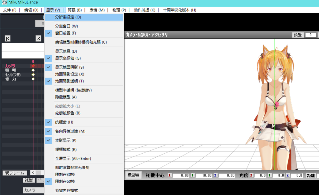Screen dimensions: 319x195
Task: Open the 动作捕捉 (K) menu
Action: [x=145, y=10]
